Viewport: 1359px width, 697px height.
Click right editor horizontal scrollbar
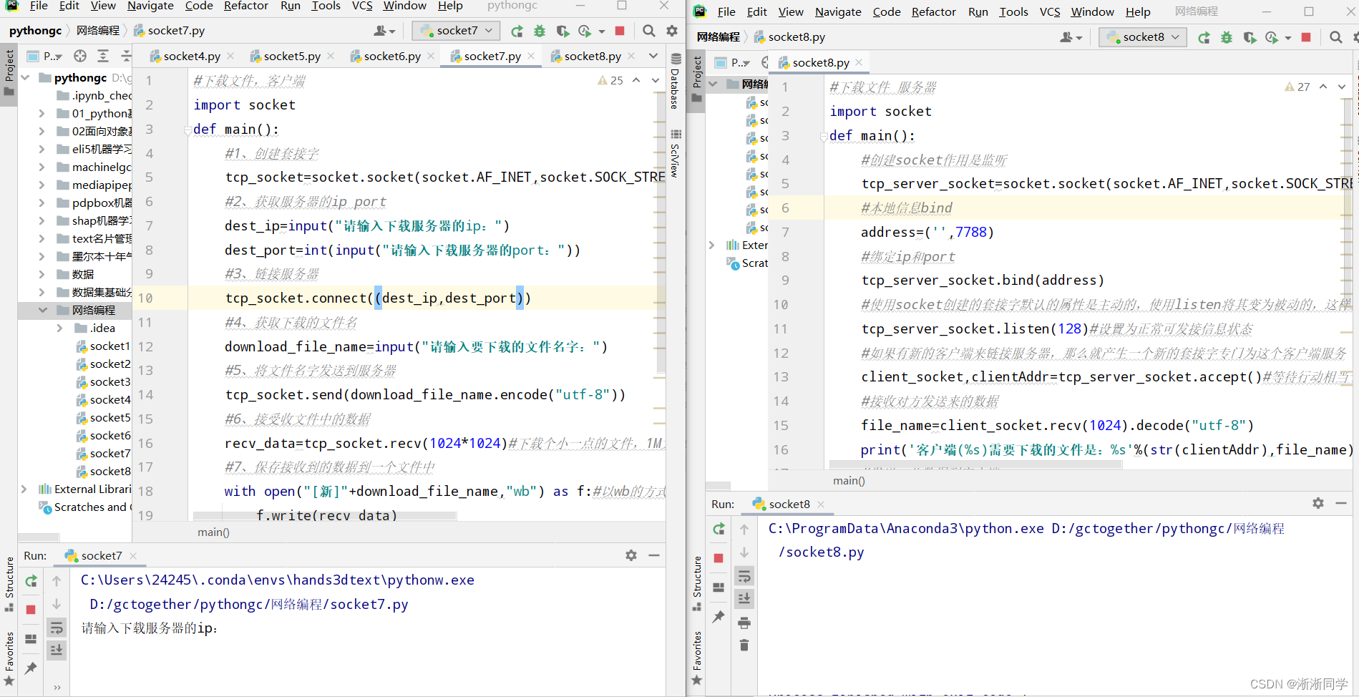coord(975,465)
